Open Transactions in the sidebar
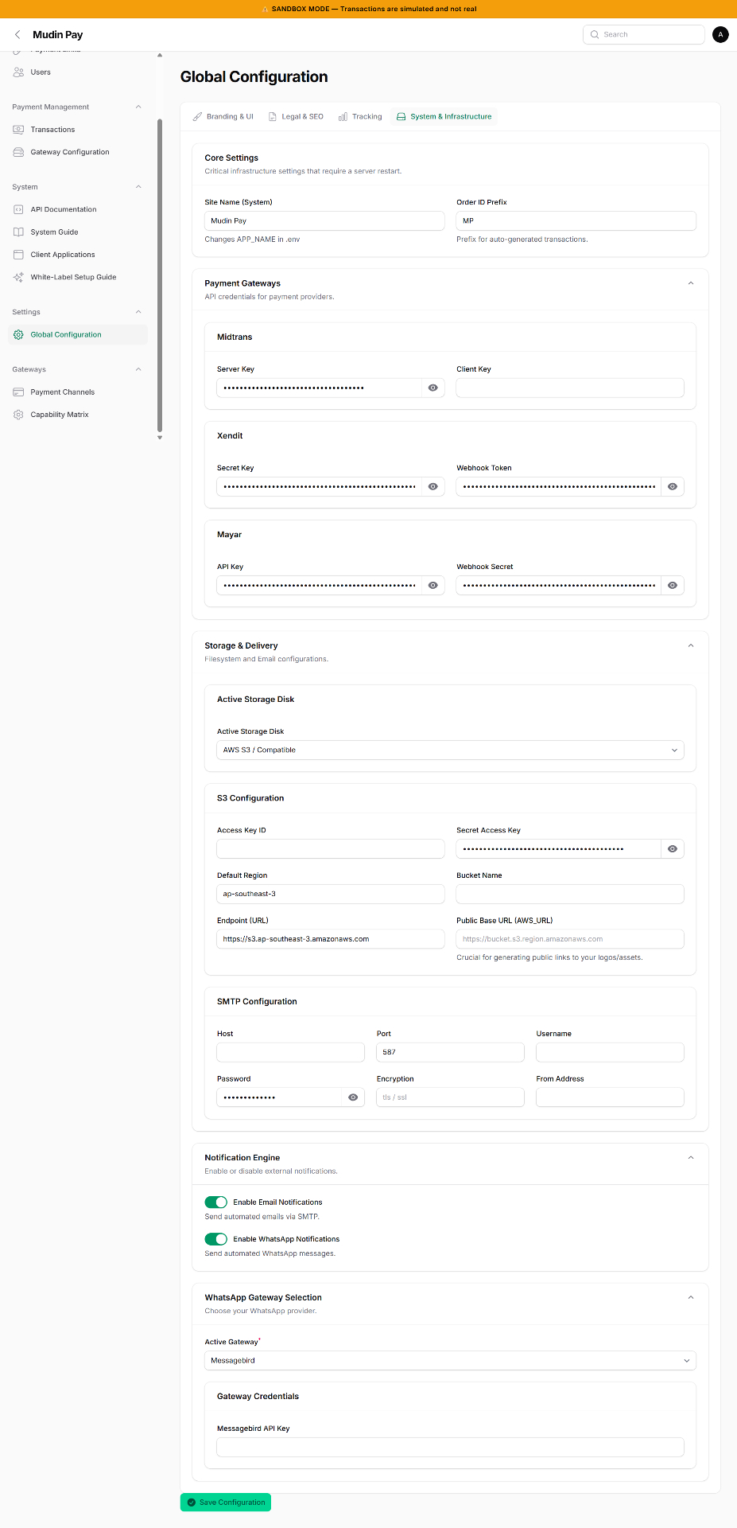Image resolution: width=737 pixels, height=1528 pixels. click(78, 129)
